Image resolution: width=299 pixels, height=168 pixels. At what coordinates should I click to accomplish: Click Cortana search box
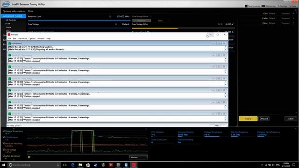pos(34,165)
